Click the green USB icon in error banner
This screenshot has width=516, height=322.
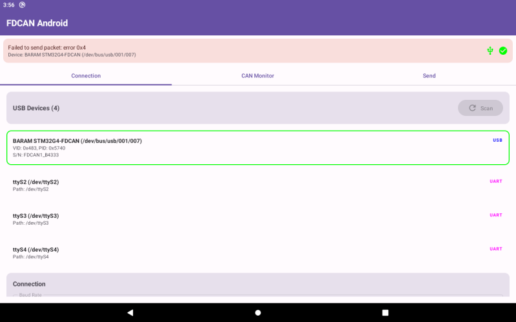pos(490,51)
